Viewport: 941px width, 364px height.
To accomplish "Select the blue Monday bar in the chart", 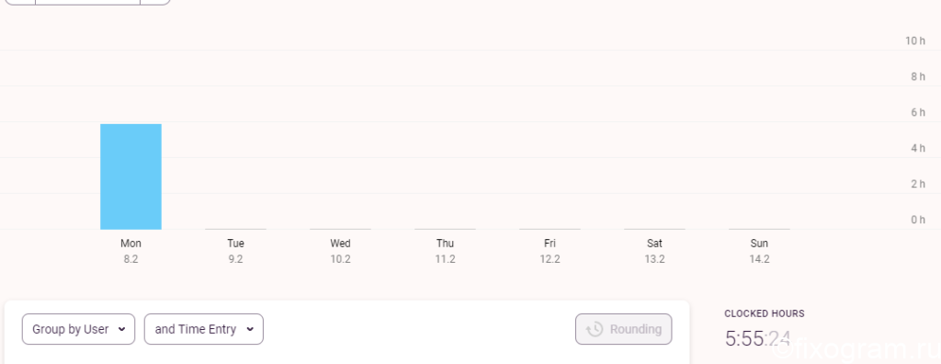I will (x=130, y=176).
